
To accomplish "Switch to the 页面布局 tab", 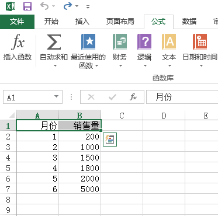I will click(x=120, y=22).
